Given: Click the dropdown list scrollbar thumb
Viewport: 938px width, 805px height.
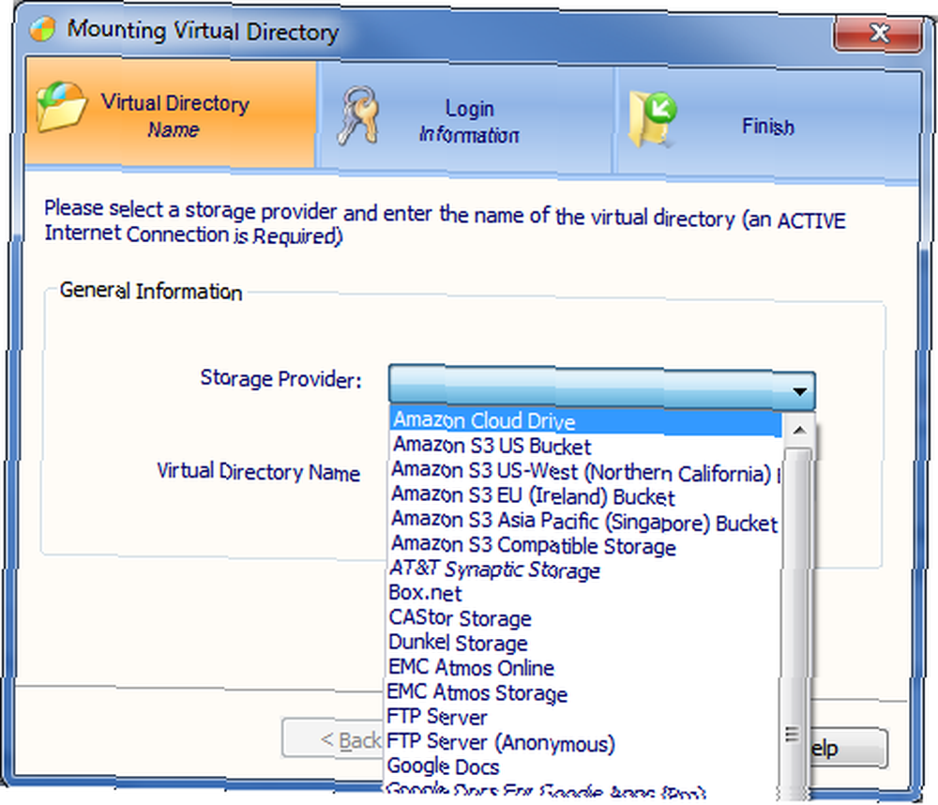Looking at the screenshot, I should tap(795, 622).
